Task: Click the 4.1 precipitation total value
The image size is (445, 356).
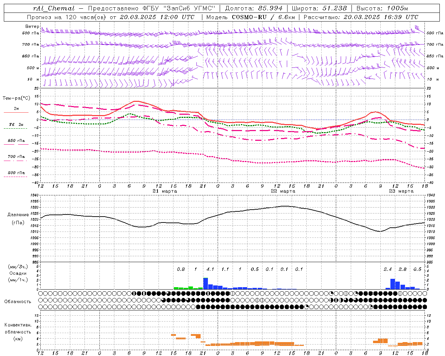Action: point(210,269)
